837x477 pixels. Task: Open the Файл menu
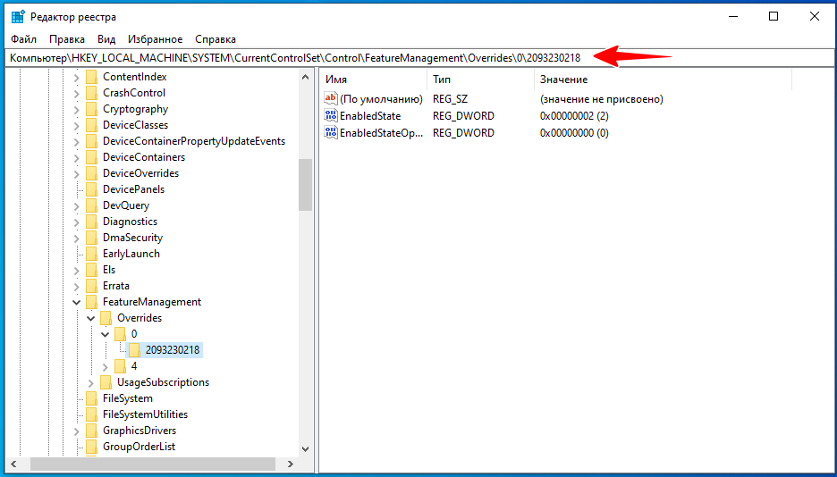pyautogui.click(x=23, y=39)
